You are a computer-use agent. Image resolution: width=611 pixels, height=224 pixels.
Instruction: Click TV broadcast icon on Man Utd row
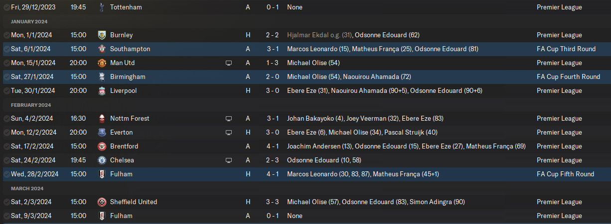click(x=229, y=63)
